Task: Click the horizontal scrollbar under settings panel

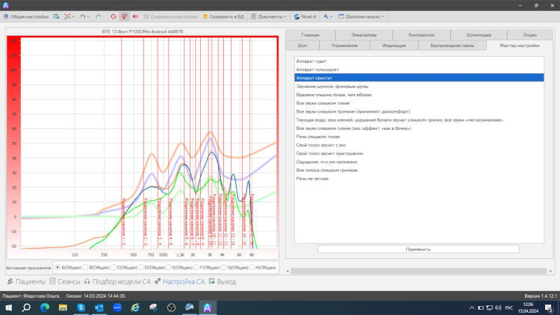Action: (418, 271)
